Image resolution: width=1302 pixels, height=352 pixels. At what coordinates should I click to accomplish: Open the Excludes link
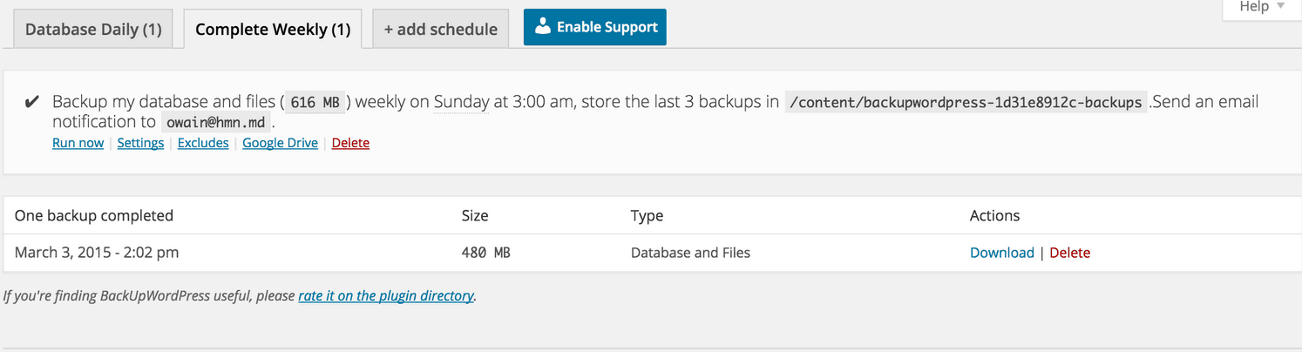(x=203, y=143)
